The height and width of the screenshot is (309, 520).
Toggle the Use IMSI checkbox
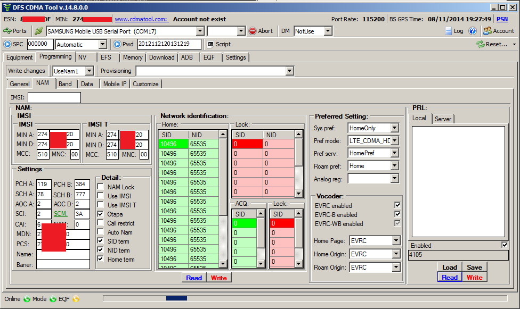tap(101, 196)
